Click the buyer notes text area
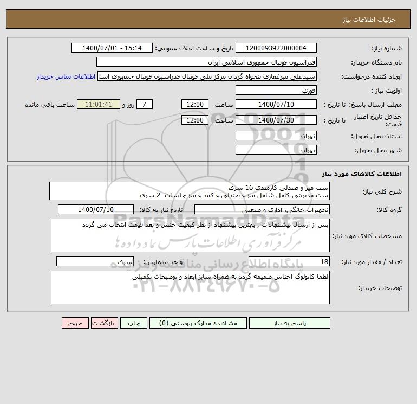417x404 pixels. point(190,287)
